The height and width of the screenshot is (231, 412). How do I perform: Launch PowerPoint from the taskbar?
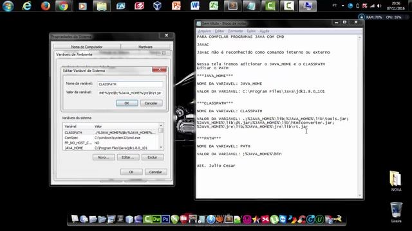[176, 6]
